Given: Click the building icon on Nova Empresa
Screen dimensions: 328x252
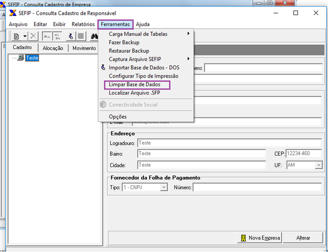Looking at the screenshot, I should click(x=244, y=238).
